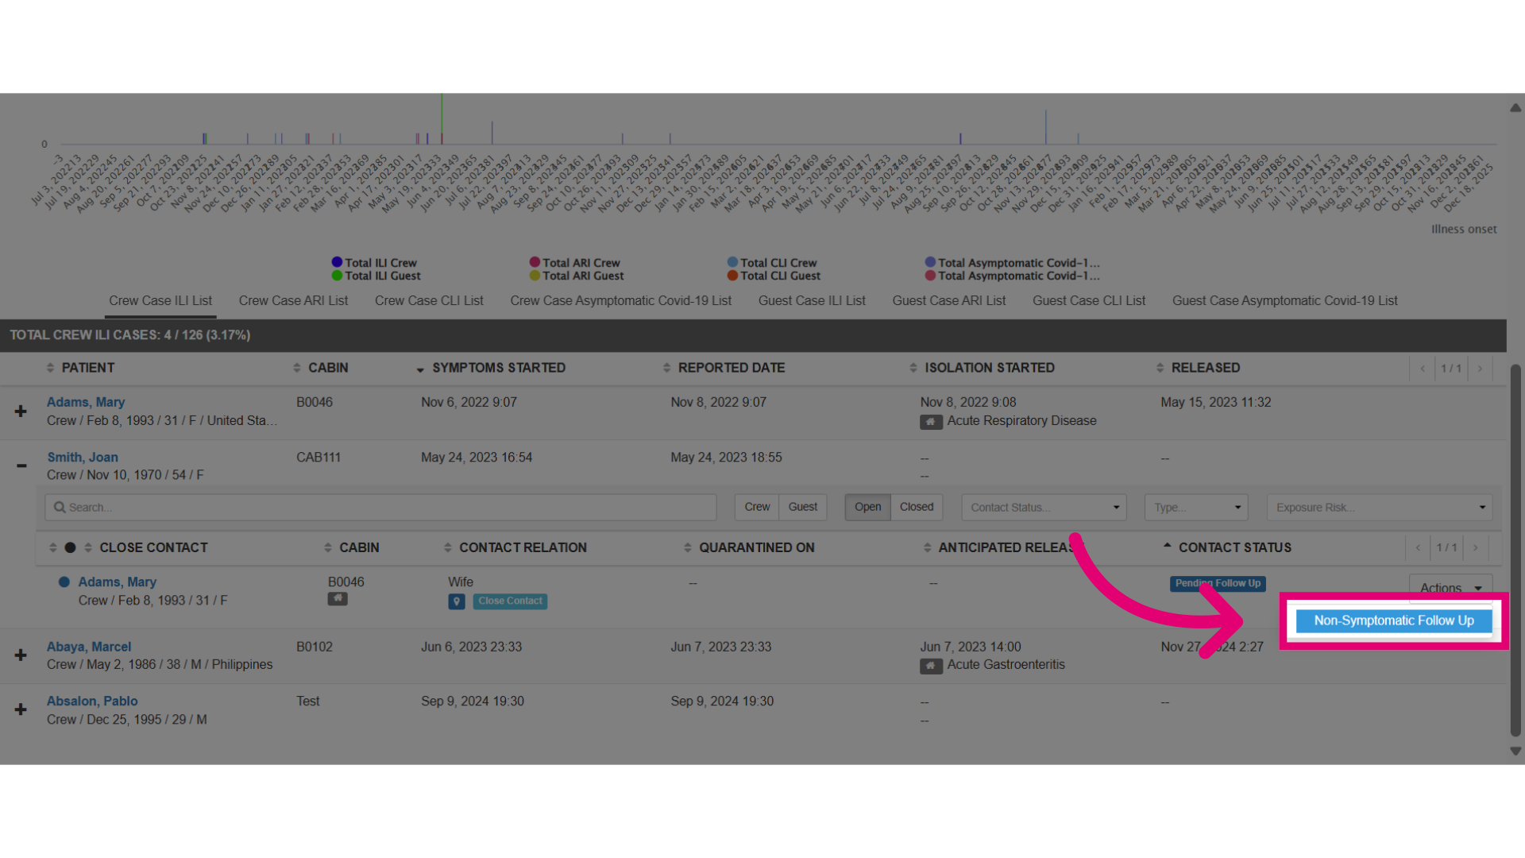Toggle Total CLI Guest legend item
This screenshot has width=1525, height=858.
pos(774,276)
